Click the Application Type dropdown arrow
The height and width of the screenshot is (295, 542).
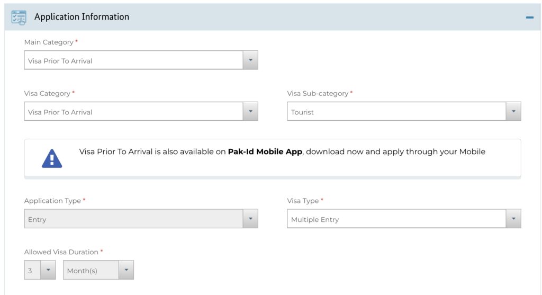pyautogui.click(x=250, y=219)
